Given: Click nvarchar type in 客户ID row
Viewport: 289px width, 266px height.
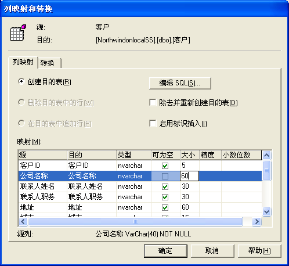Looking at the screenshot, I should pyautogui.click(x=133, y=166).
